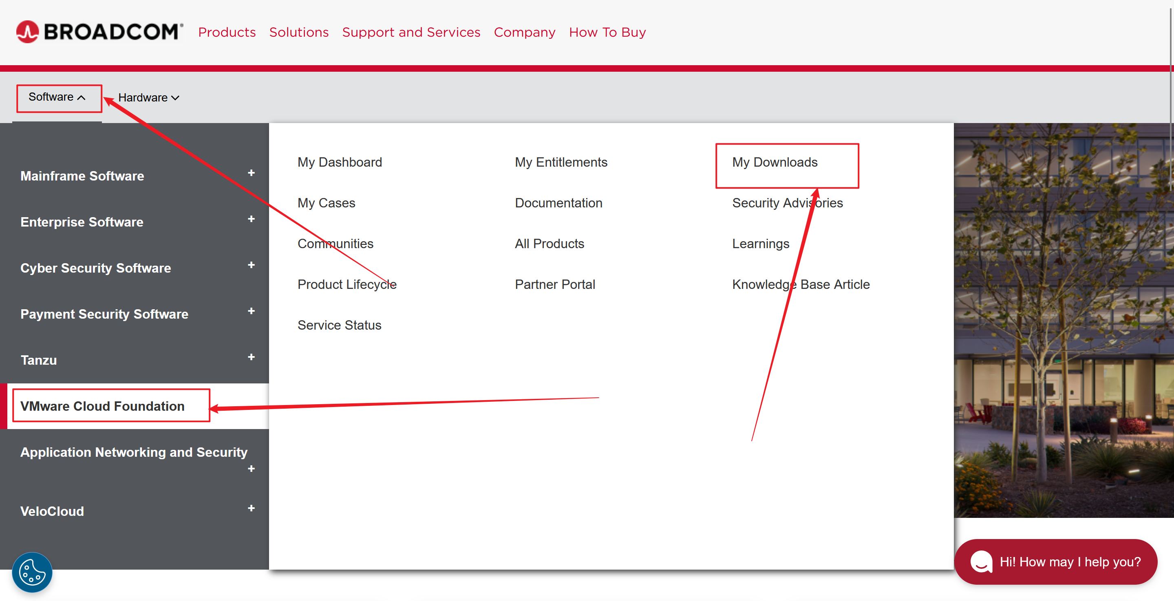Screen dimensions: 1174x601
Task: Collapse the Software dropdown
Action: pos(57,97)
